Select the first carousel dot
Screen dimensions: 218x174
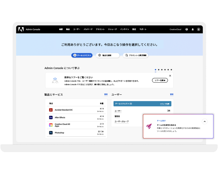(156, 70)
